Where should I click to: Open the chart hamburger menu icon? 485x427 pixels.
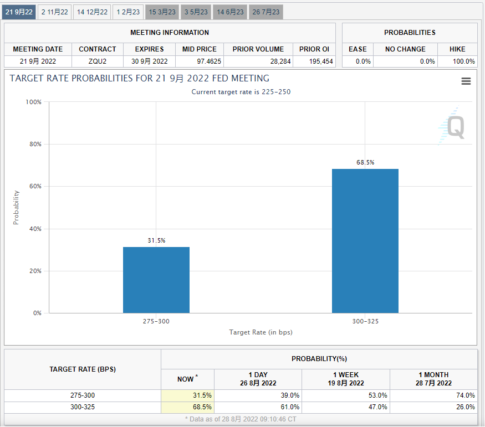tap(466, 81)
